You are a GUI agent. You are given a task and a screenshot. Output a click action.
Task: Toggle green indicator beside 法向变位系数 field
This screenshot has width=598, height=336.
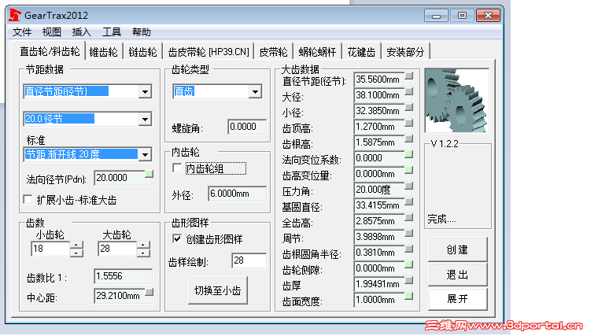click(x=409, y=154)
